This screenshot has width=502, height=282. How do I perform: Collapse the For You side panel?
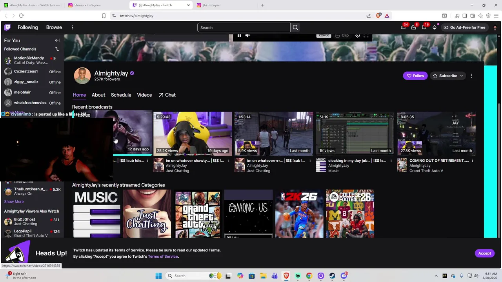[x=57, y=40]
